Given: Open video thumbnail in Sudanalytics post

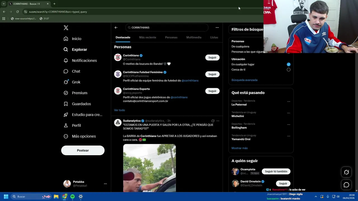Looking at the screenshot, I should [149, 168].
